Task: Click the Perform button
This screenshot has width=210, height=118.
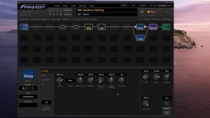Action: tap(66, 19)
